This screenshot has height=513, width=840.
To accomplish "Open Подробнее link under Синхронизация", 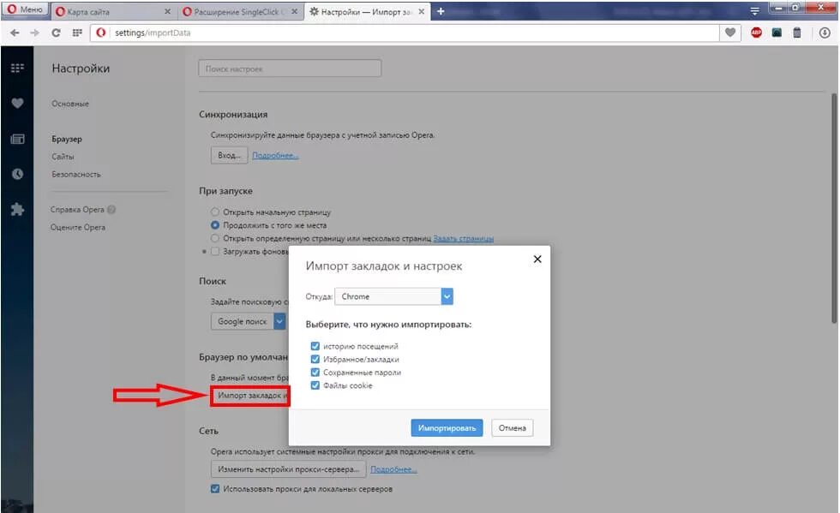I will tap(275, 155).
